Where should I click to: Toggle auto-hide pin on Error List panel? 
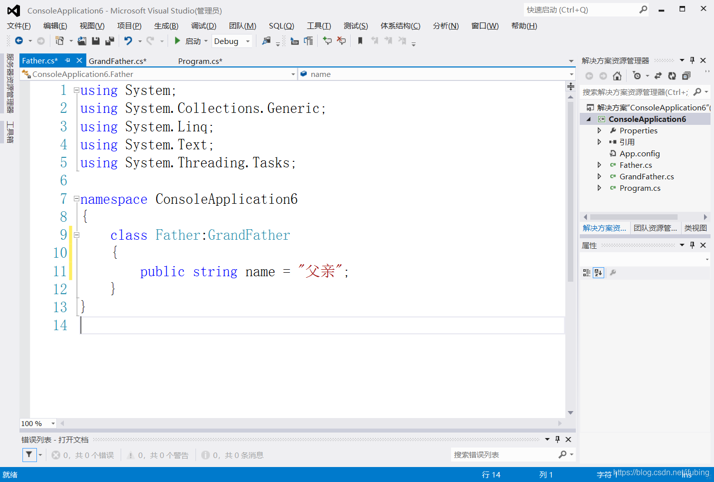pos(557,440)
